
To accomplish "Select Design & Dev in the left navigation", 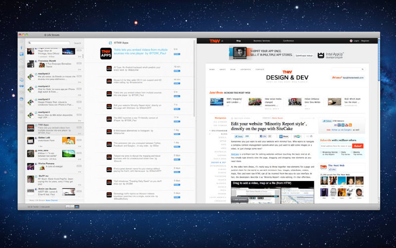I will 218,163.
